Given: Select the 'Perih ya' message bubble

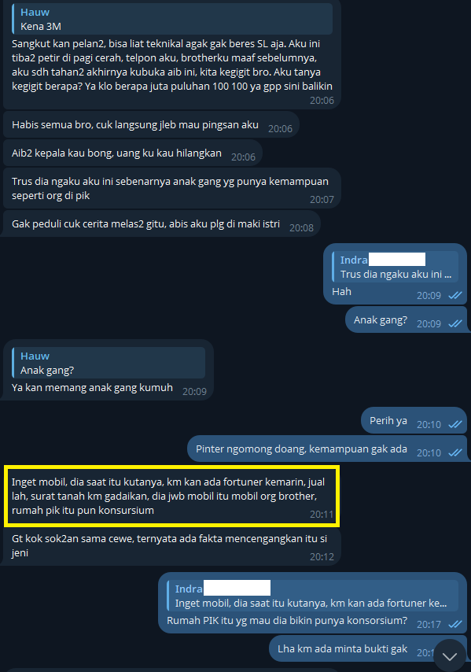Looking at the screenshot, I should (414, 421).
